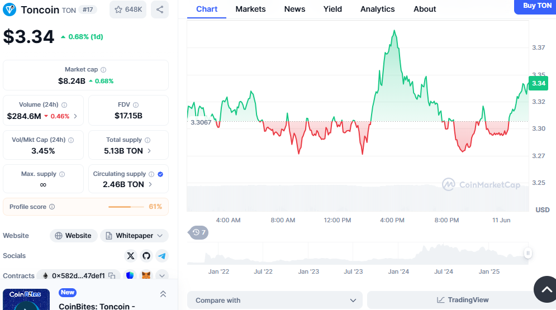
Task: Click the Profile score info icon
Action: click(x=52, y=207)
